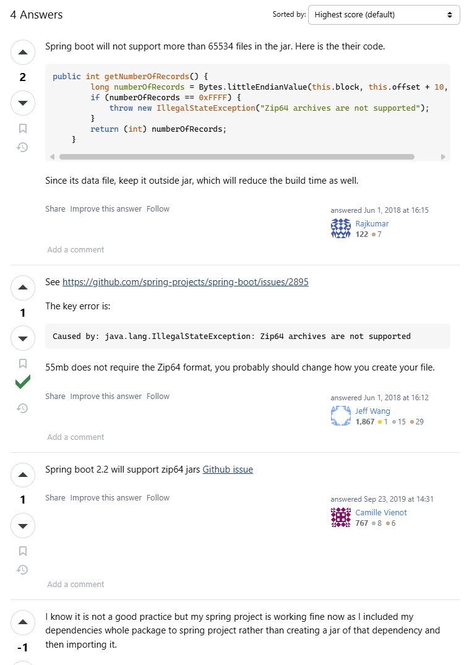Open the Highest score sort dropdown

(x=383, y=14)
